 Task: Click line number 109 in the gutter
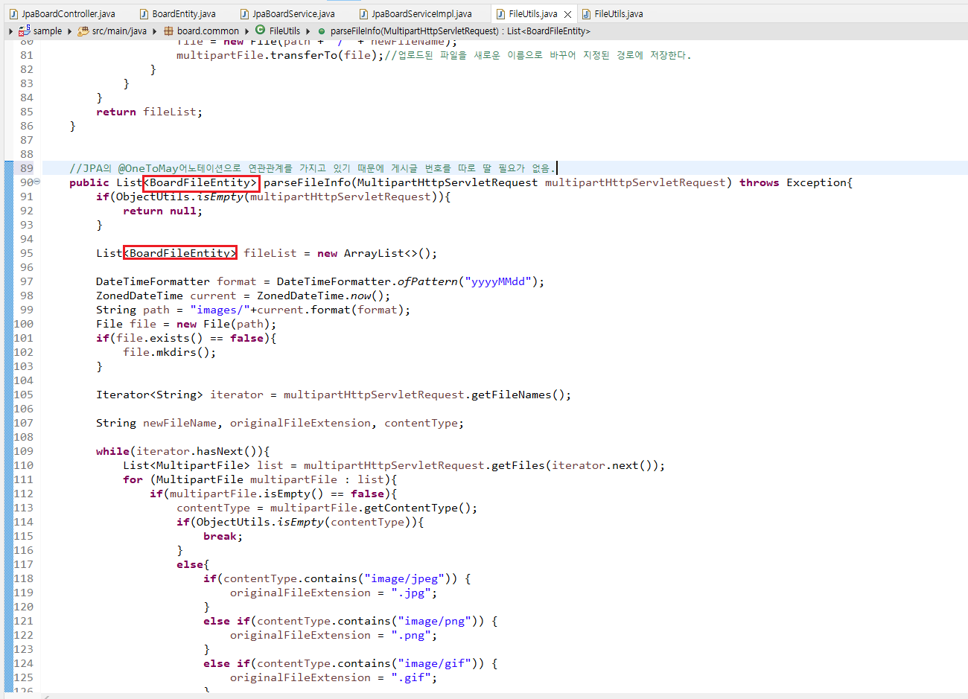click(24, 451)
